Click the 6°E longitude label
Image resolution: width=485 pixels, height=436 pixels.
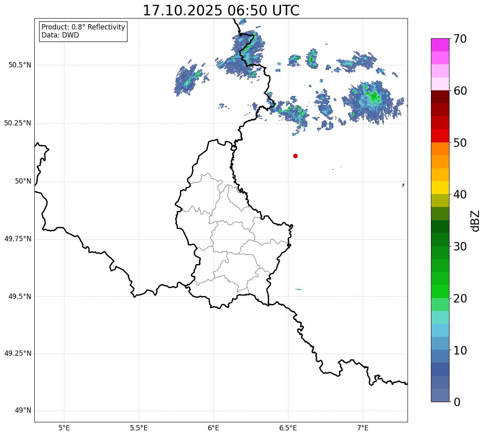click(x=213, y=428)
